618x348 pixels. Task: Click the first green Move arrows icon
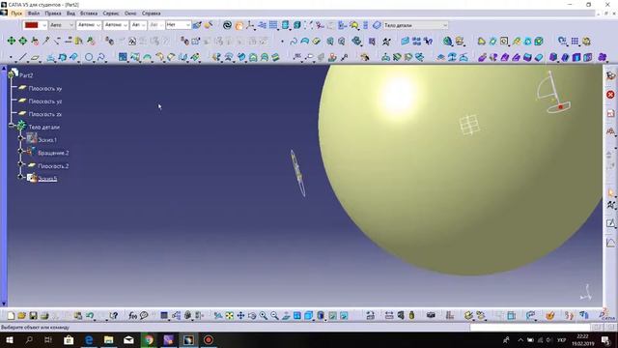(12, 41)
